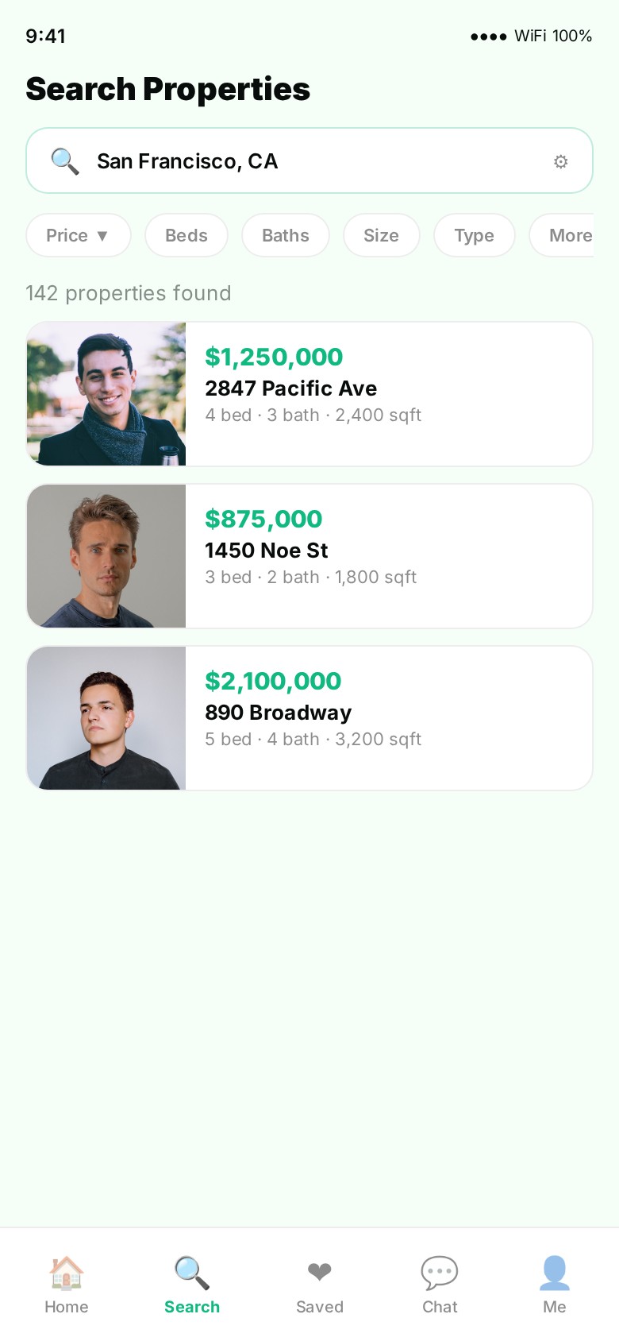This screenshot has width=619, height=1341.
Task: Go to the Home tab icon
Action: (67, 1273)
